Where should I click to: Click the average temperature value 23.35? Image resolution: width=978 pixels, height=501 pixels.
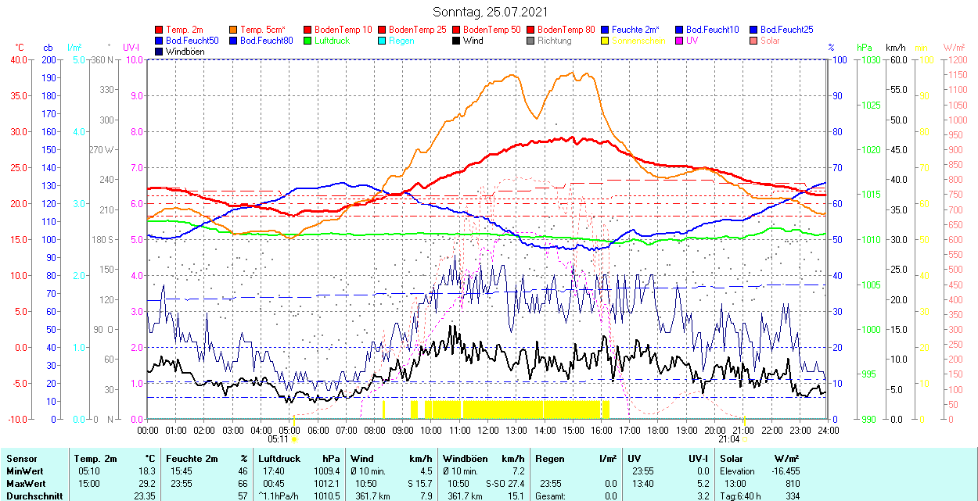coord(145,496)
